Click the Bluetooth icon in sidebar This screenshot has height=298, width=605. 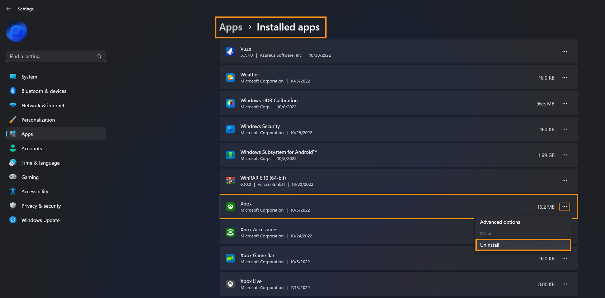click(13, 91)
